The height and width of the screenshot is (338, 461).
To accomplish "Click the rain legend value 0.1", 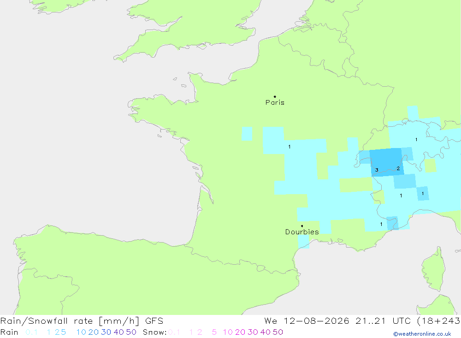I will pos(31,332).
